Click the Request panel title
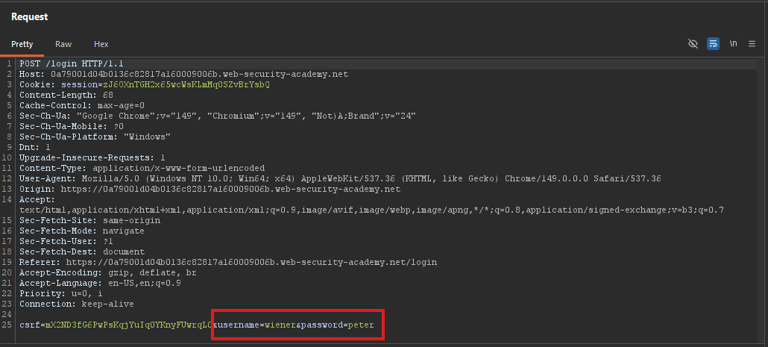 tap(29, 16)
